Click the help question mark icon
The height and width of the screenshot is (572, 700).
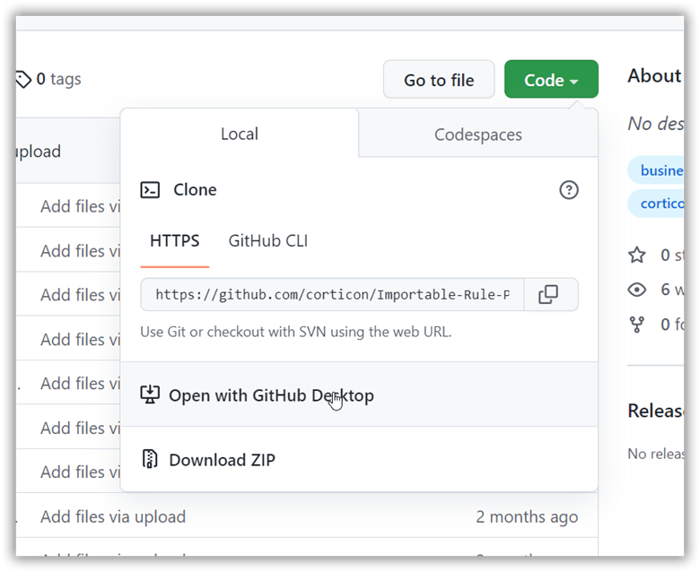(x=569, y=190)
